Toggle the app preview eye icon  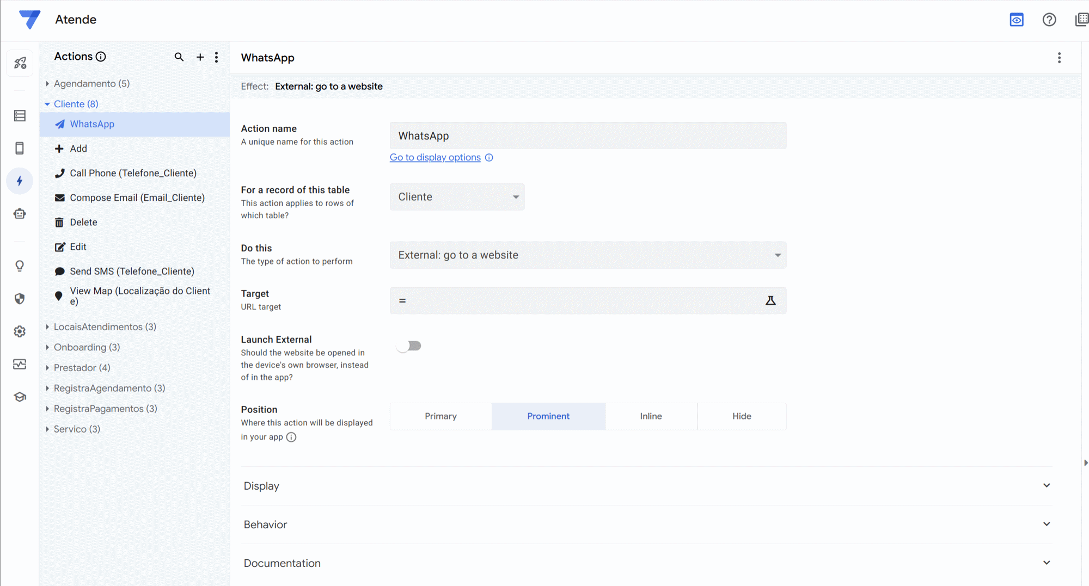click(1016, 20)
